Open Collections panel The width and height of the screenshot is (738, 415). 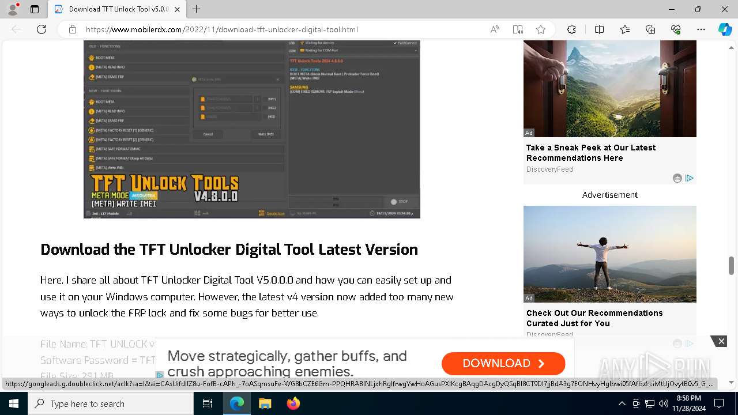(x=650, y=29)
